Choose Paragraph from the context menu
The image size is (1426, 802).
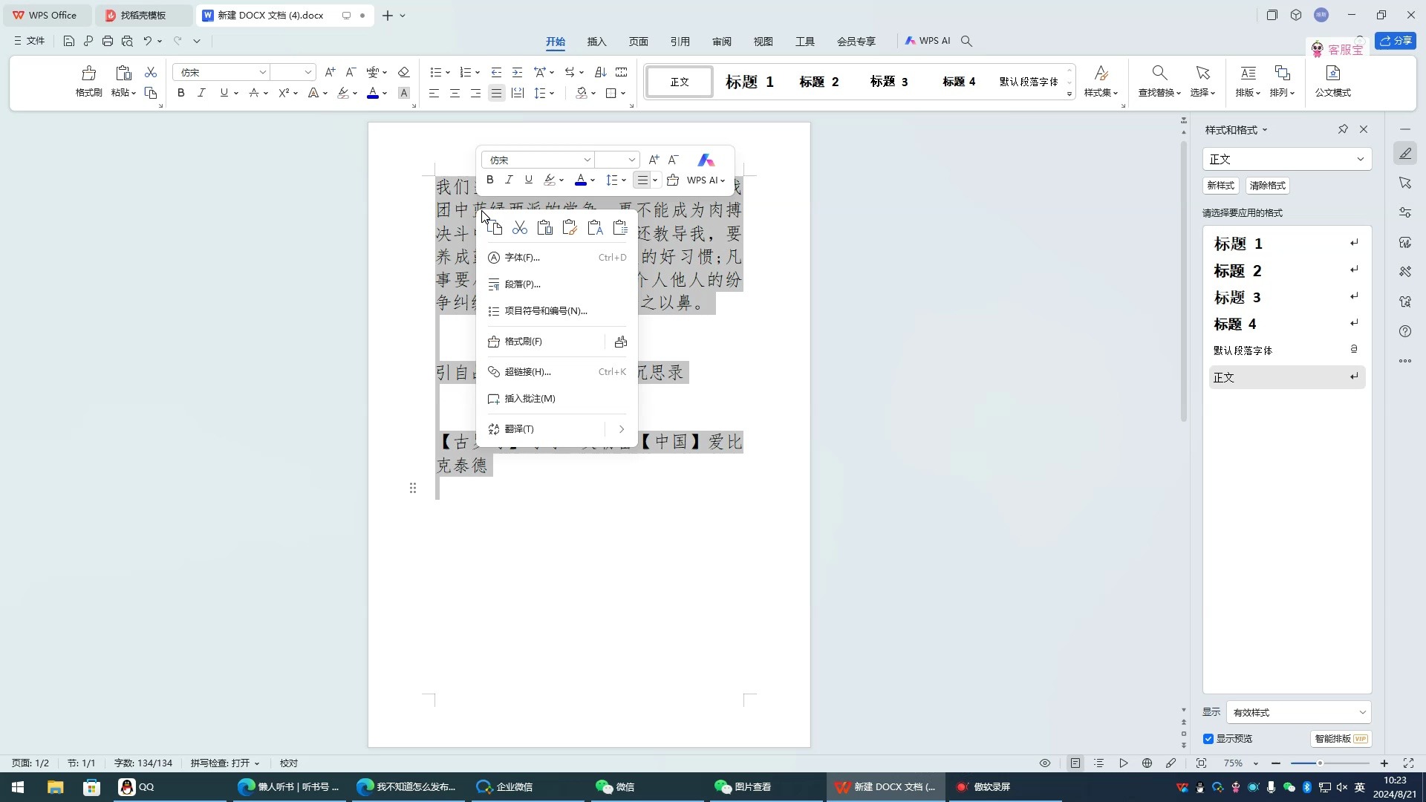pos(522,284)
